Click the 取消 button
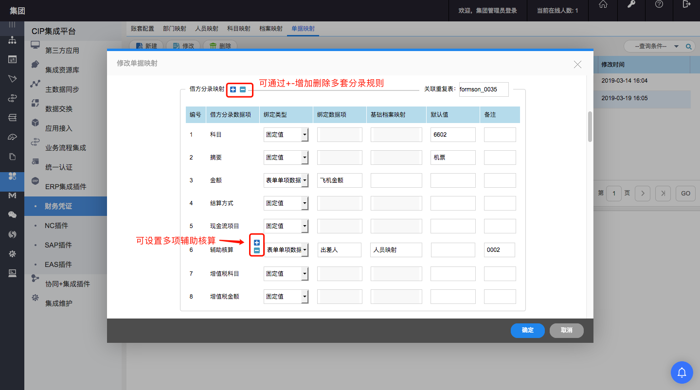Viewport: 700px width, 390px height. 566,330
